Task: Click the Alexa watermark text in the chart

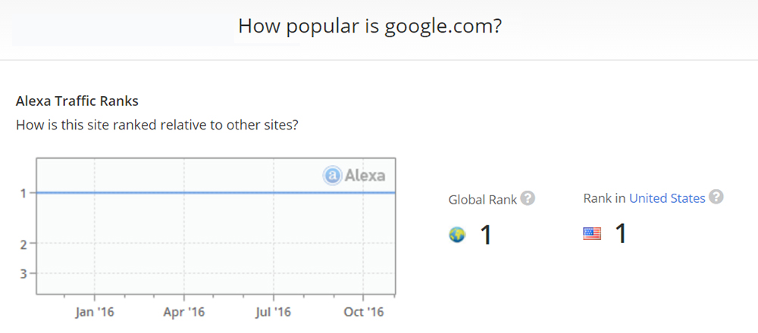Action: [x=365, y=176]
